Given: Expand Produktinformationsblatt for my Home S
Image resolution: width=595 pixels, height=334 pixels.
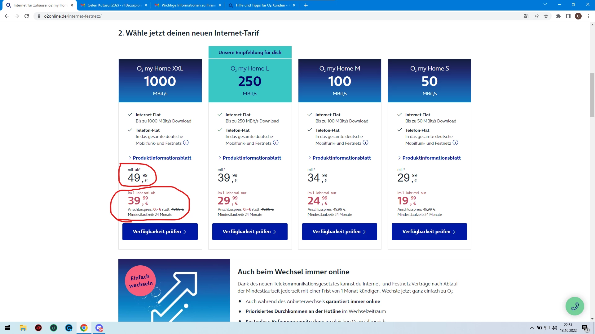Looking at the screenshot, I should click(x=431, y=158).
